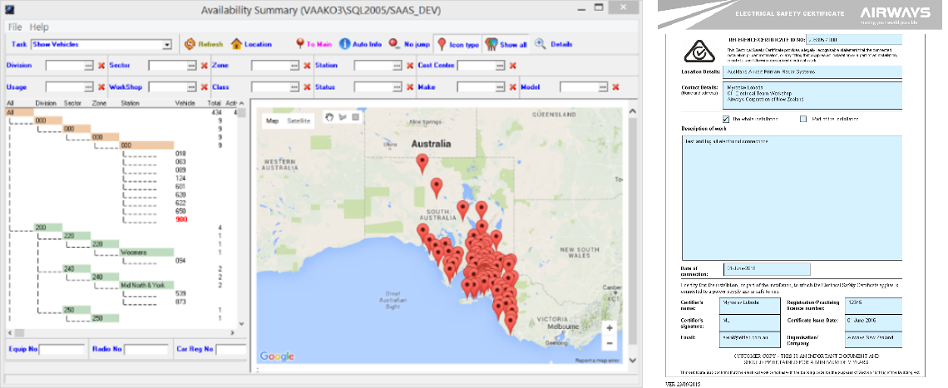Viewport: 948px width, 388px height.
Task: Zoom in with the map plus button
Action: point(610,328)
